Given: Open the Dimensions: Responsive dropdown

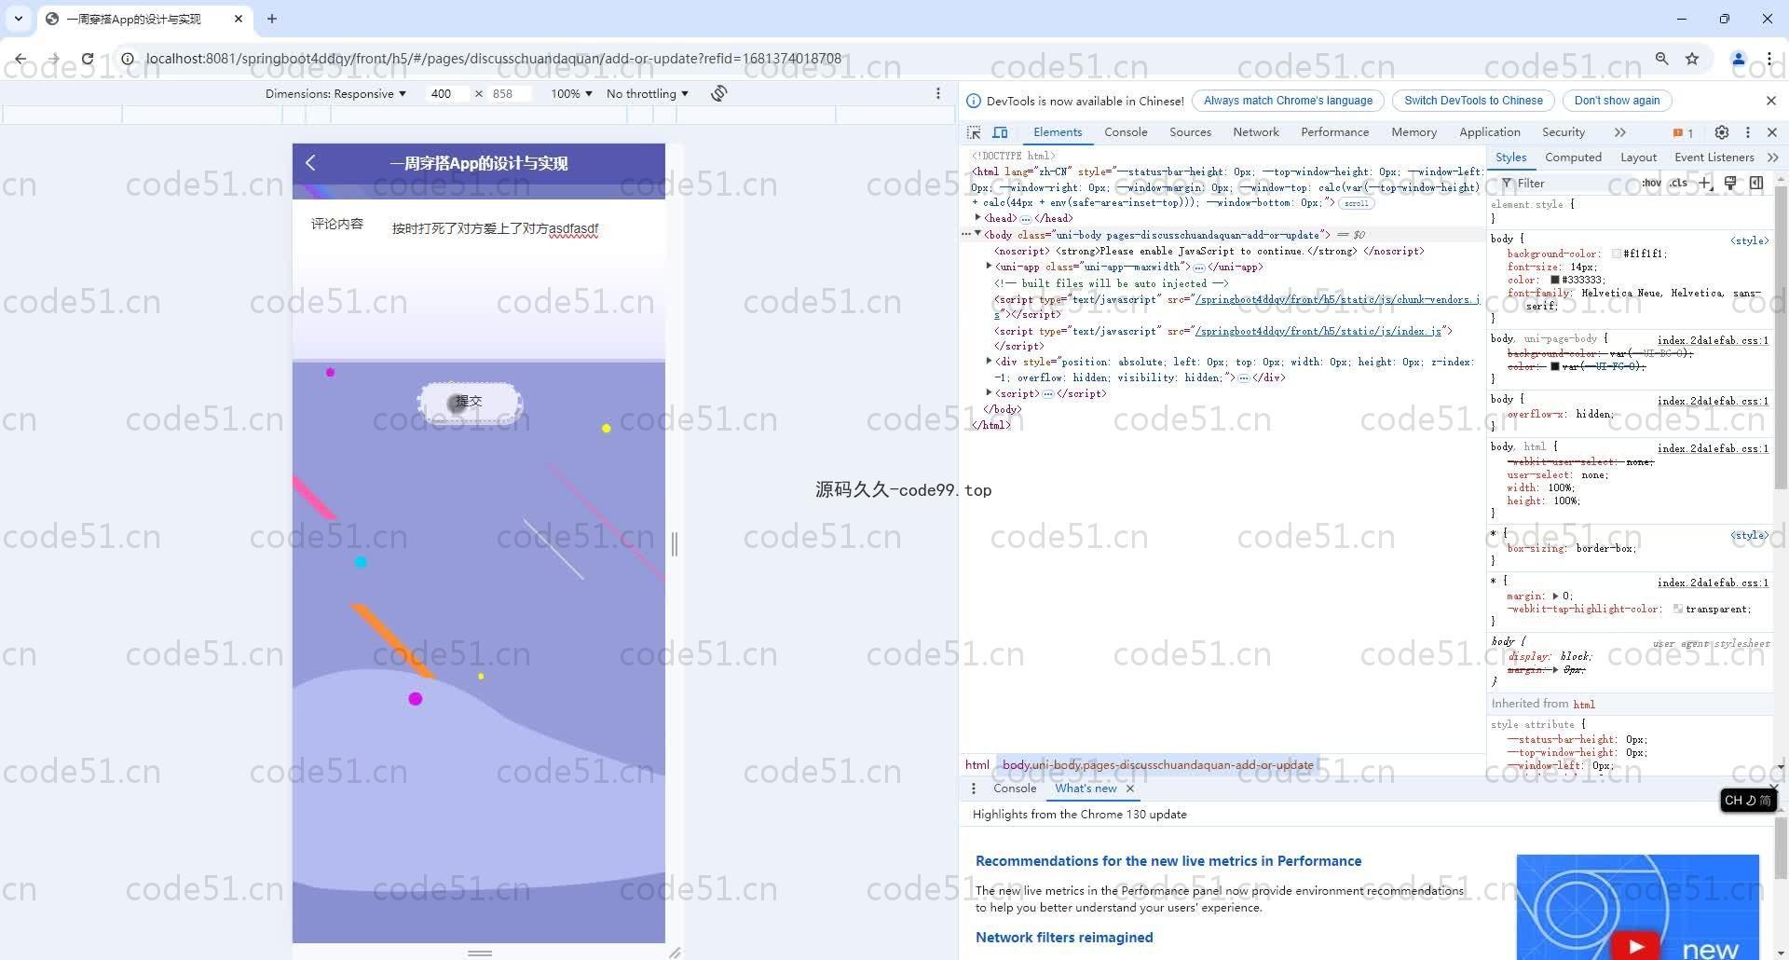Looking at the screenshot, I should click(335, 93).
